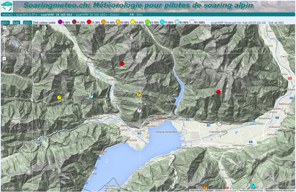Click the white marker north of Locarno
Image resolution: width=296 pixels, height=192 pixels.
click(139, 110)
